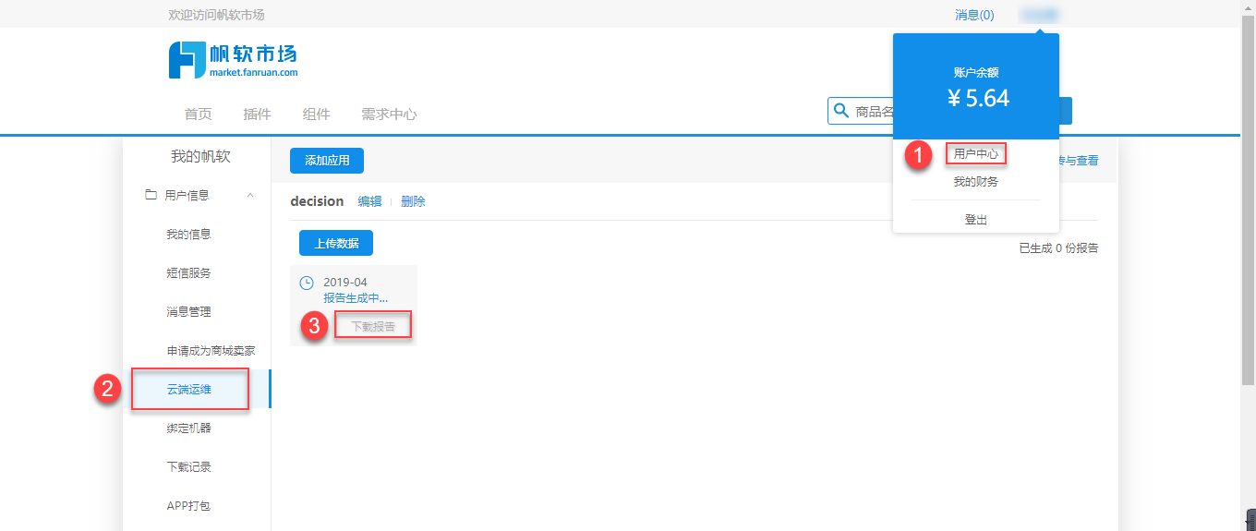This screenshot has height=531, width=1256.
Task: Open 我的信息 in sidebar
Action: tap(188, 235)
